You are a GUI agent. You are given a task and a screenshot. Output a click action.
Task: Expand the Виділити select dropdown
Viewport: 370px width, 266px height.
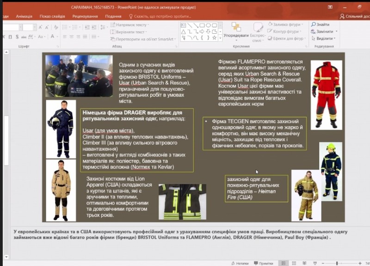tap(324, 38)
